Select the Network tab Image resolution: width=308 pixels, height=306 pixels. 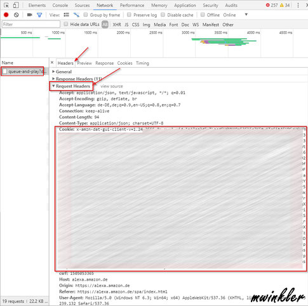pyautogui.click(x=105, y=5)
